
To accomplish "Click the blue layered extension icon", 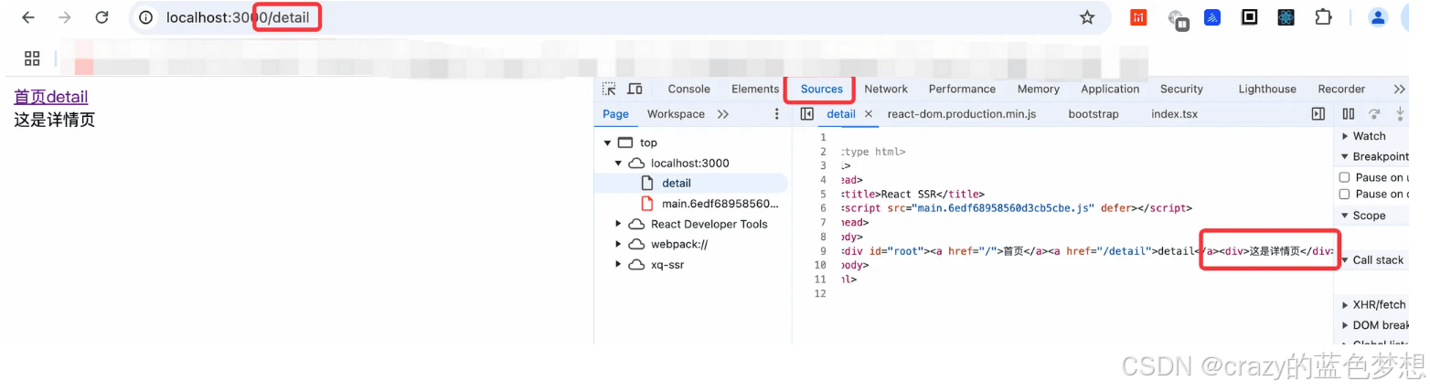I will [x=1212, y=17].
